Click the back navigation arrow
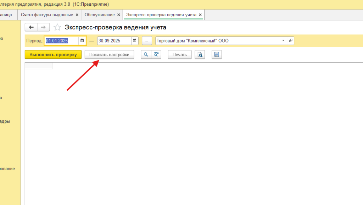Screen dimensions: 363x205 tap(31, 28)
